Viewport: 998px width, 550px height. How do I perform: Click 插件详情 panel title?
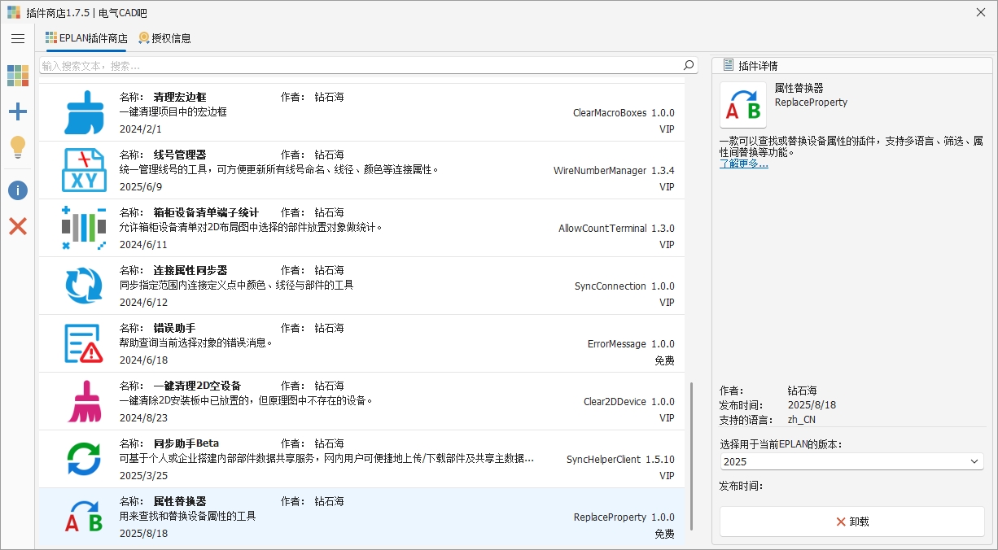[x=757, y=66]
